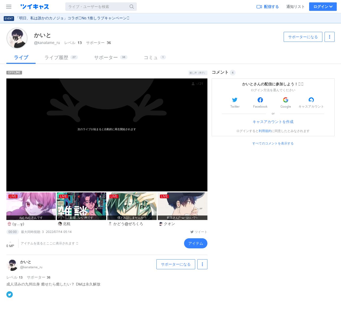This screenshot has width=341, height=317.
Task: Open the event campaign banner link
Action: pos(73,18)
